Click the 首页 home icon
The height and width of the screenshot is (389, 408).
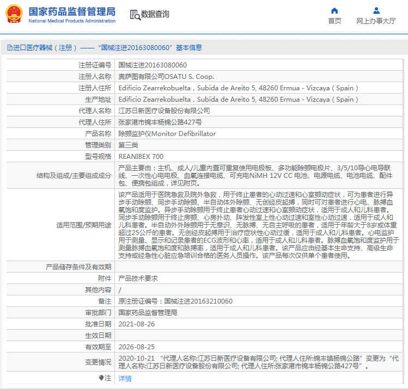[334, 10]
